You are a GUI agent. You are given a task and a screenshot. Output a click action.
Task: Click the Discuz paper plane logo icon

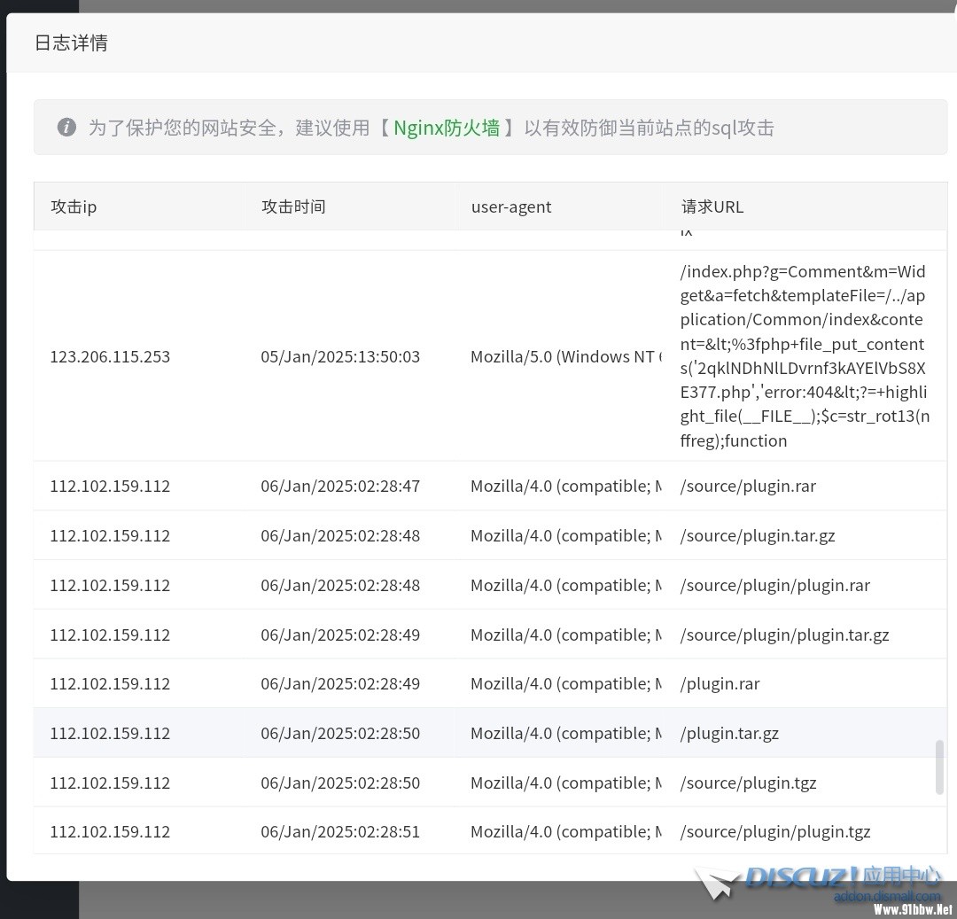[x=717, y=884]
